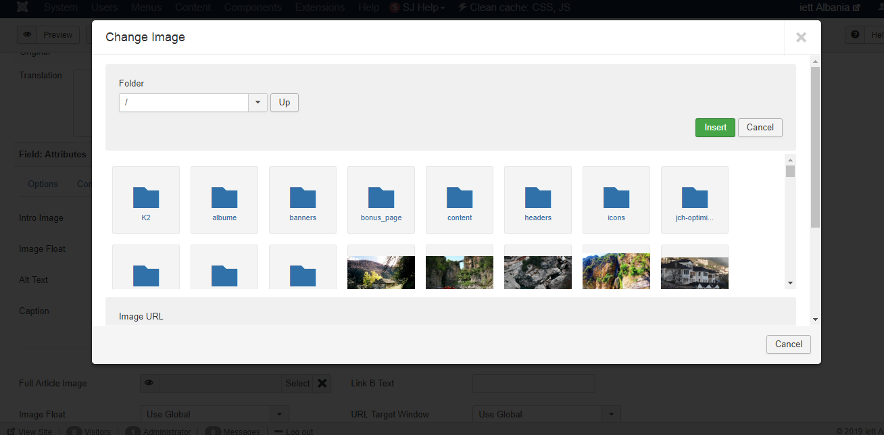The height and width of the screenshot is (435, 884).
Task: Click Cancel next to Insert
Action: pos(760,128)
